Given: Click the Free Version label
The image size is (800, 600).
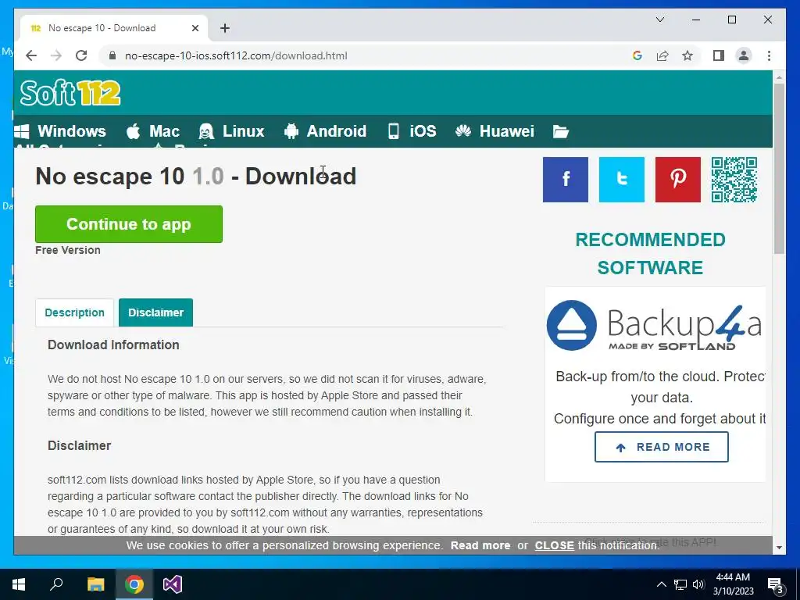Looking at the screenshot, I should [x=68, y=250].
